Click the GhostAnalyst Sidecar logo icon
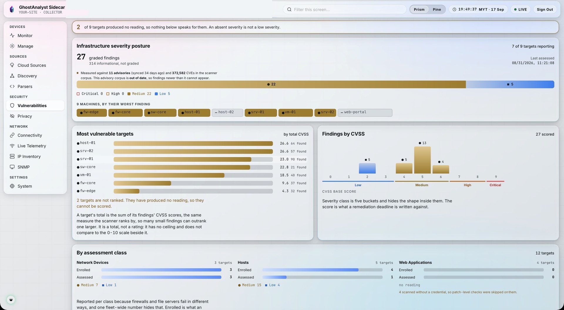 coord(12,9)
